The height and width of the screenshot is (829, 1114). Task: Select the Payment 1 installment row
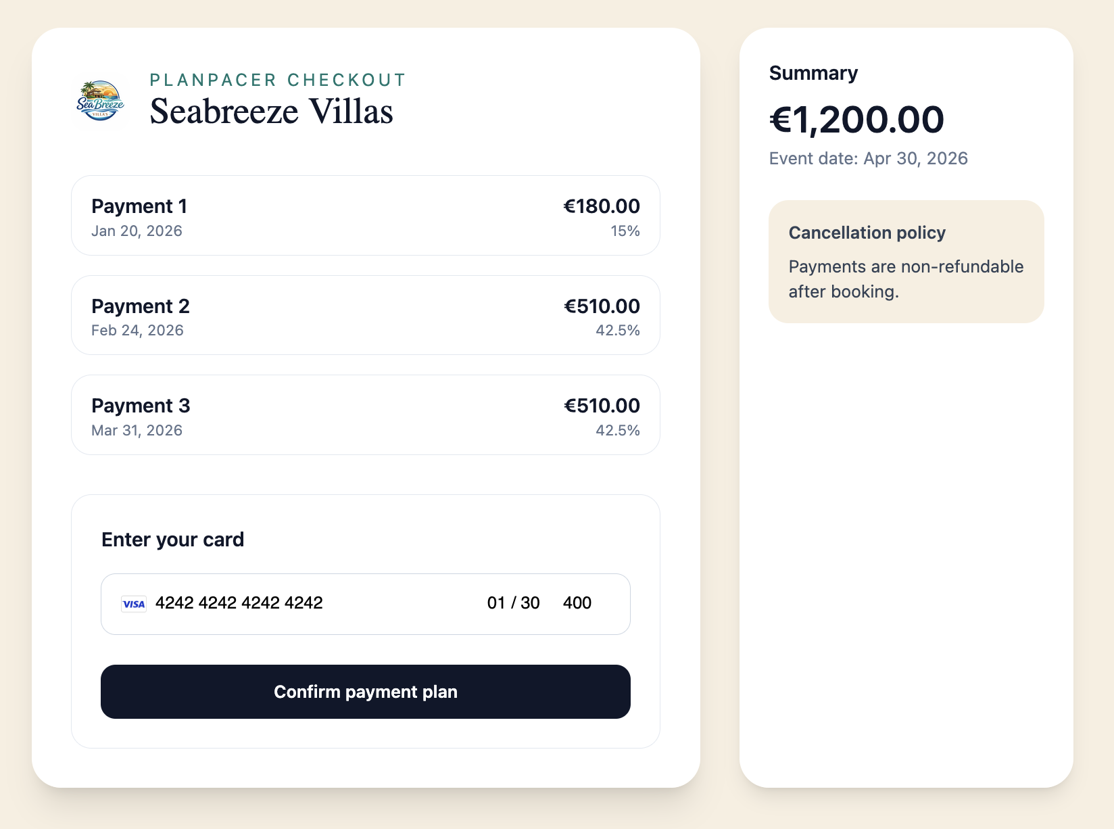365,214
